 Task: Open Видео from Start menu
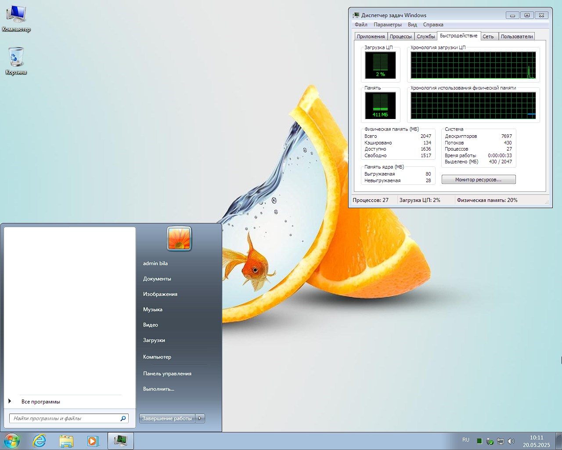pyautogui.click(x=151, y=325)
